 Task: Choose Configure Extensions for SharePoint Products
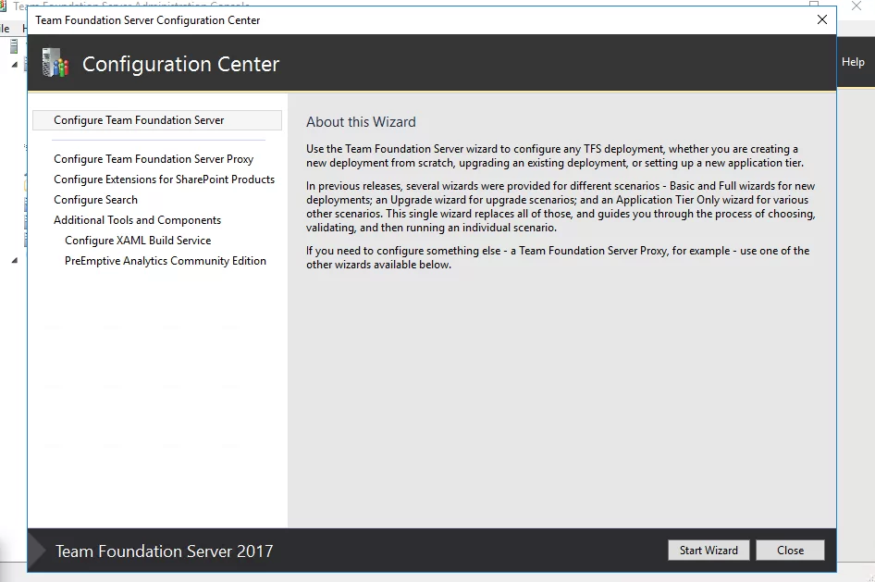click(164, 180)
